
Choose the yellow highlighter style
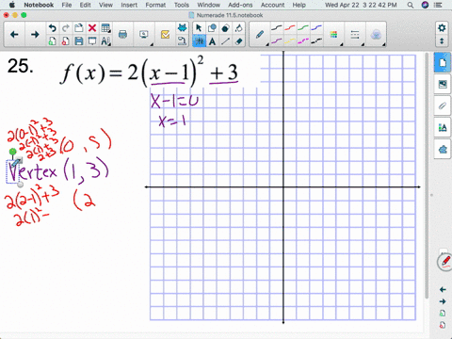[290, 41]
